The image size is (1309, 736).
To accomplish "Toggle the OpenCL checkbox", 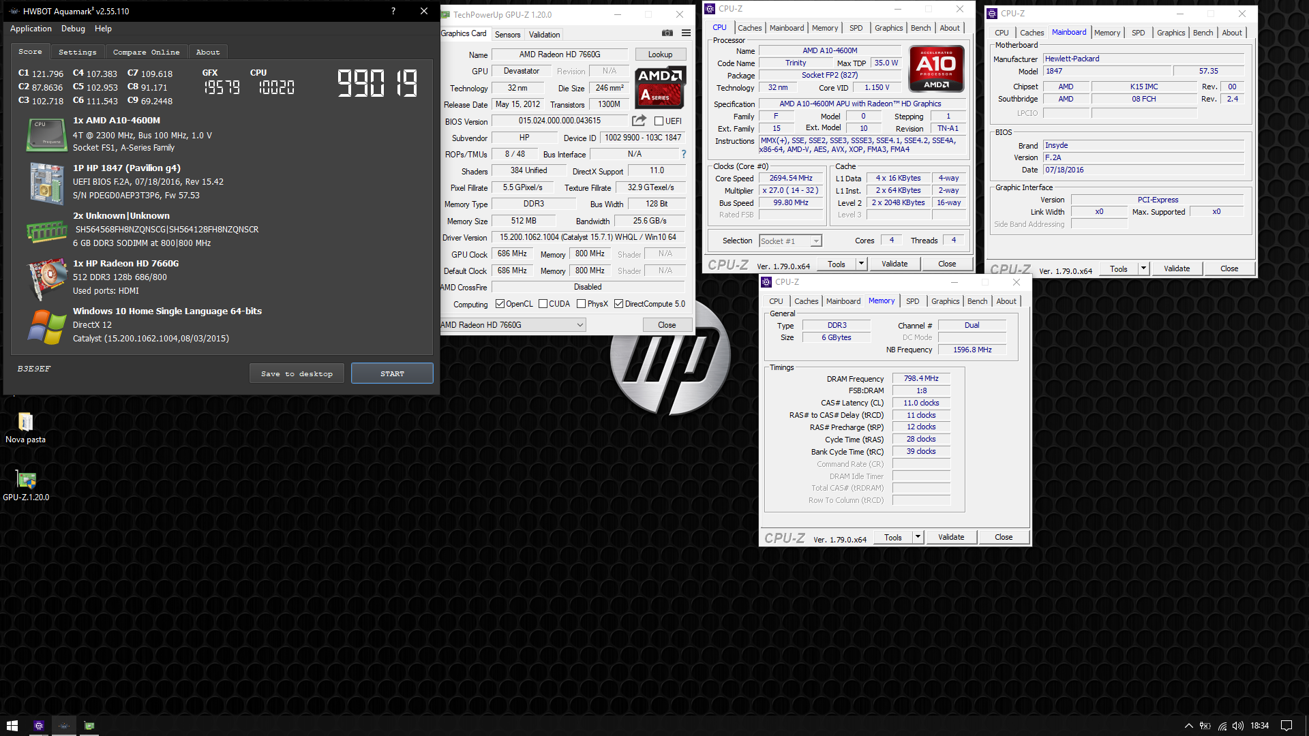I will point(500,304).
